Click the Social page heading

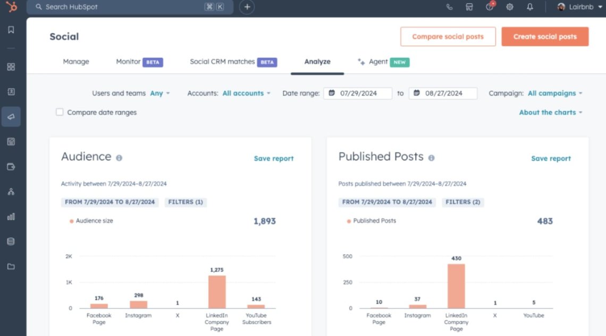point(64,37)
